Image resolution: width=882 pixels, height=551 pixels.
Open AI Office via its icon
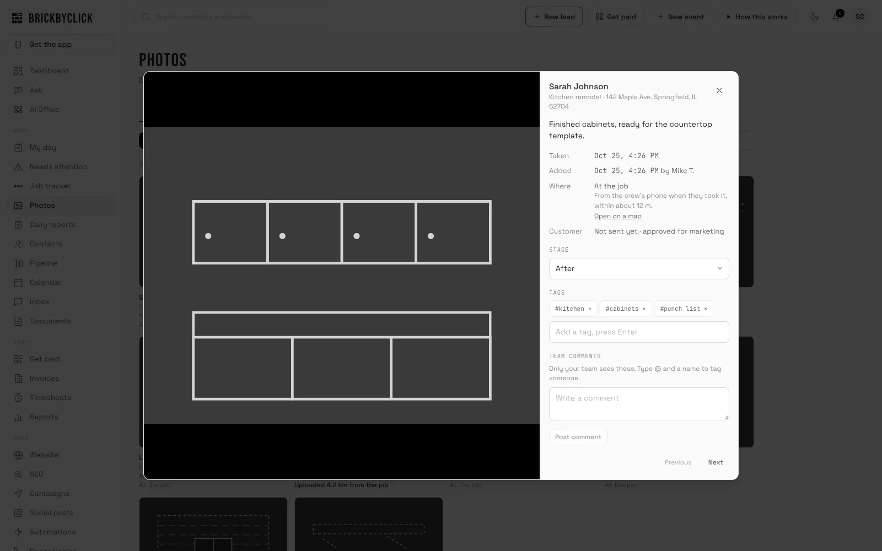point(18,110)
